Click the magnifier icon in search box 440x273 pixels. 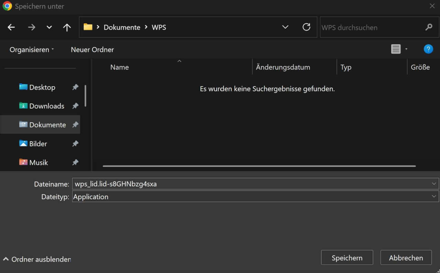pyautogui.click(x=429, y=27)
